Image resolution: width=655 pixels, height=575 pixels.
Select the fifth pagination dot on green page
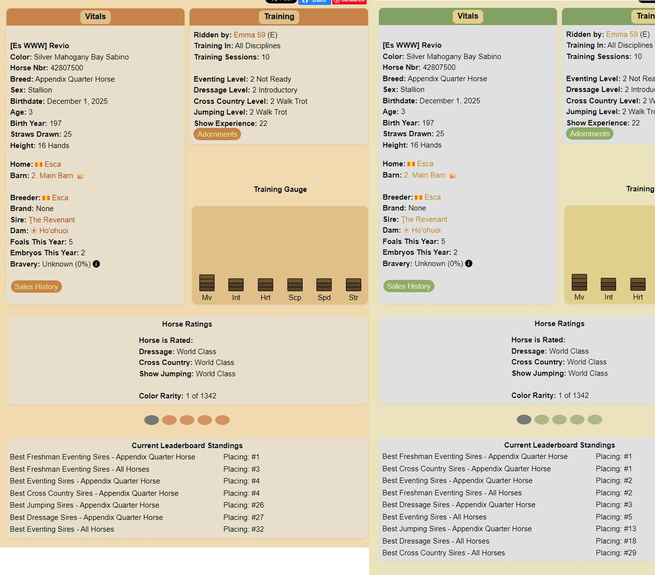point(595,419)
